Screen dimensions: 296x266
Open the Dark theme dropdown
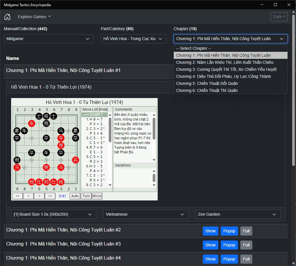point(279,17)
